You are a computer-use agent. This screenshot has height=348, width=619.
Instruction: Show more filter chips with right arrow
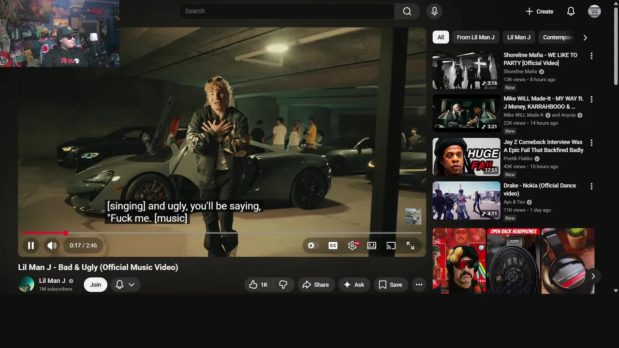[585, 37]
